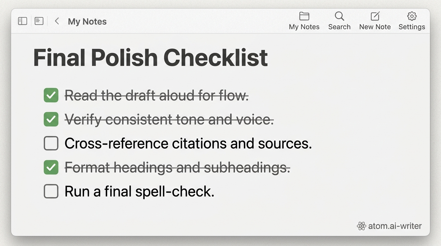Uncheck "Read the draft aloud for flow"
The image size is (441, 246).
(x=51, y=95)
